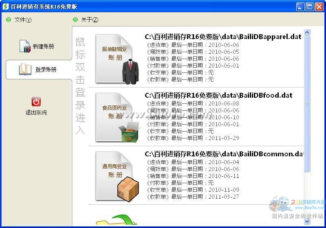
Task: Switch to the 登录账册 tab
Action: point(39,70)
